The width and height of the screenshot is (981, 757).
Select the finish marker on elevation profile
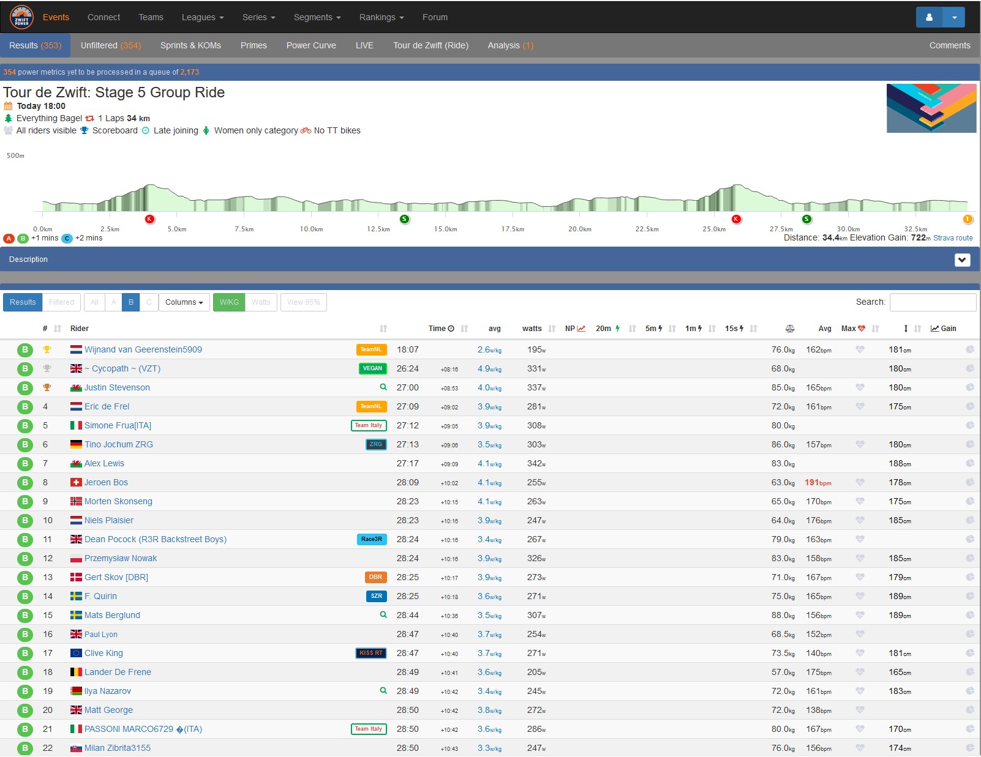pos(968,219)
